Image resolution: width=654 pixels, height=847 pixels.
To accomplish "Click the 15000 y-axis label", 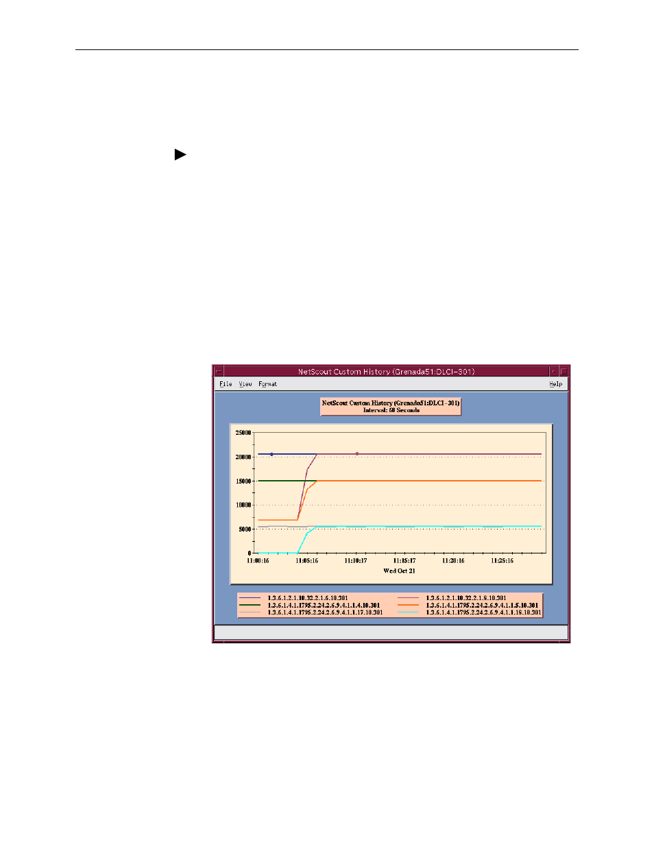I will (243, 481).
